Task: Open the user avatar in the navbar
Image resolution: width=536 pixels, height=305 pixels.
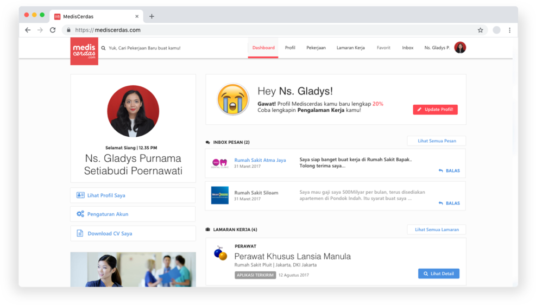Action: point(460,48)
